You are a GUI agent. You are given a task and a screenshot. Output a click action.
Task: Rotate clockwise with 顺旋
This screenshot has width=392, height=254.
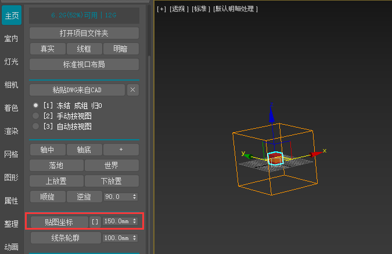(x=48, y=197)
